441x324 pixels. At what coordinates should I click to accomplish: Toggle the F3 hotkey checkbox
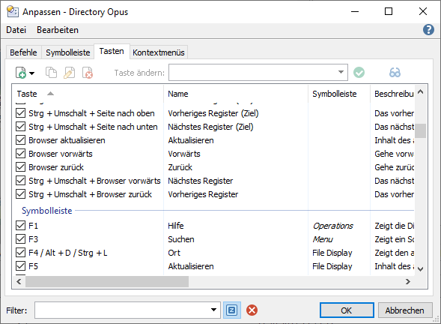coord(20,239)
